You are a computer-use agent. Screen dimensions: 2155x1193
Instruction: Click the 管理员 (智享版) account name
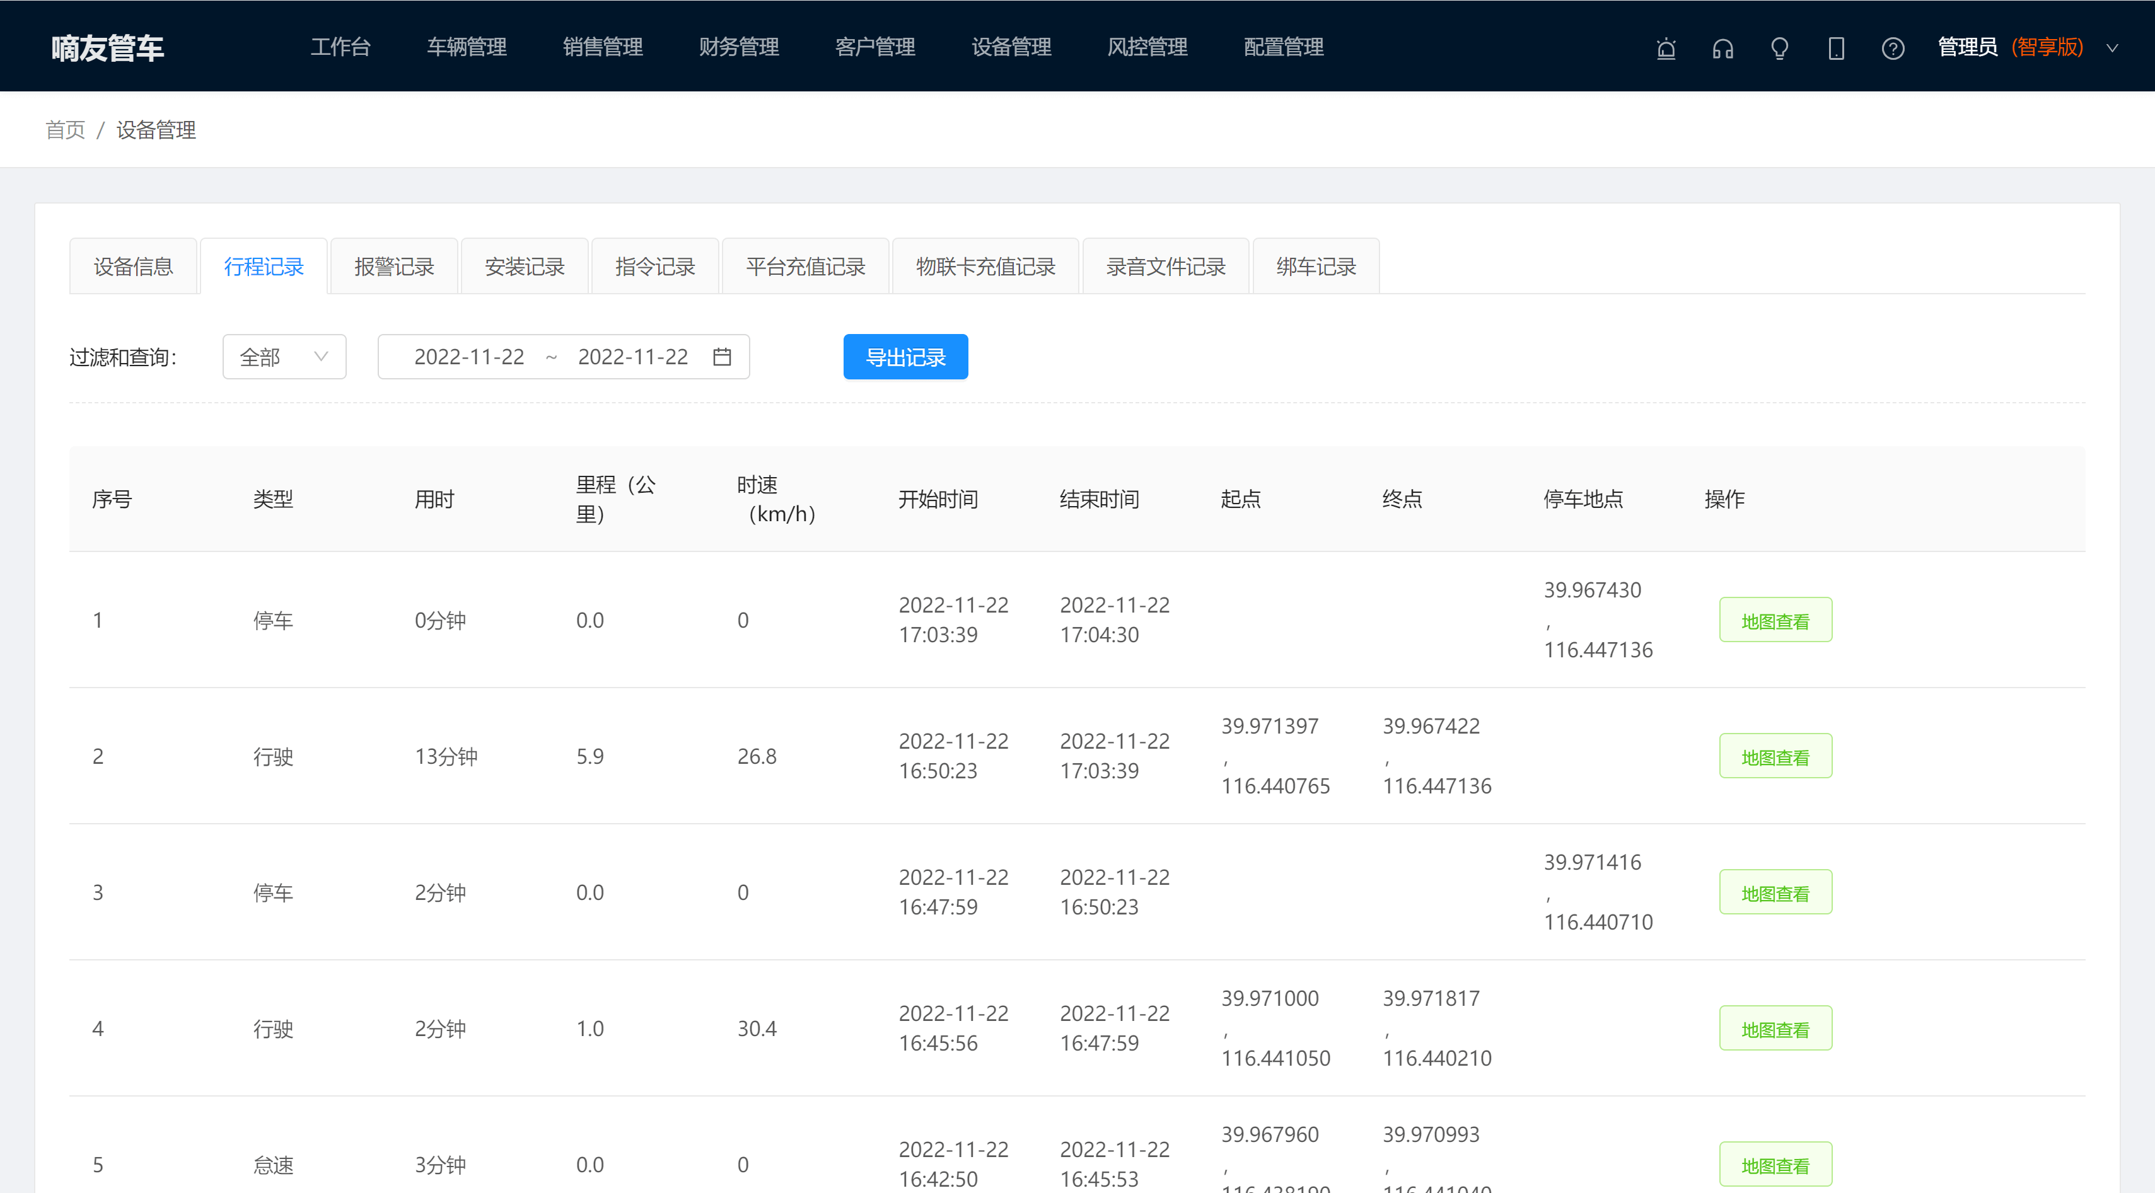click(2011, 47)
